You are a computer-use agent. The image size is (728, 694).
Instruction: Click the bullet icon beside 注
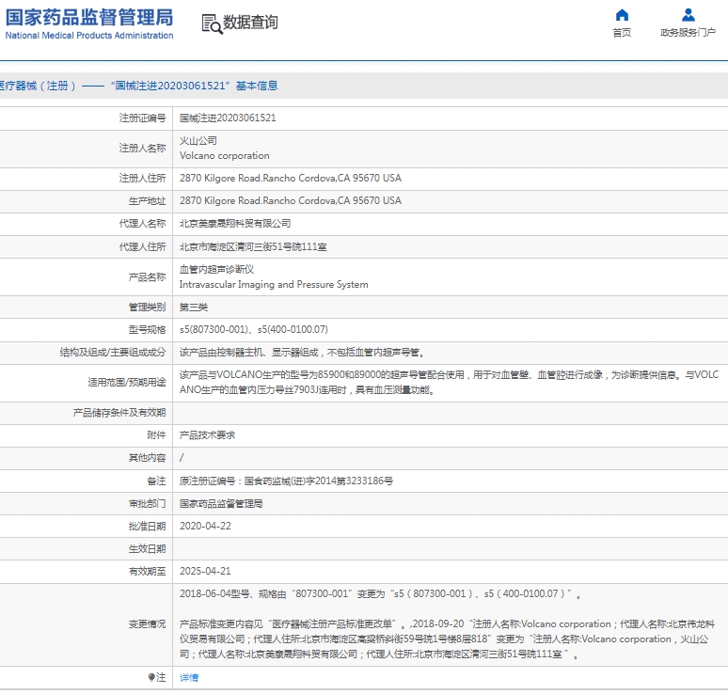pos(151,677)
